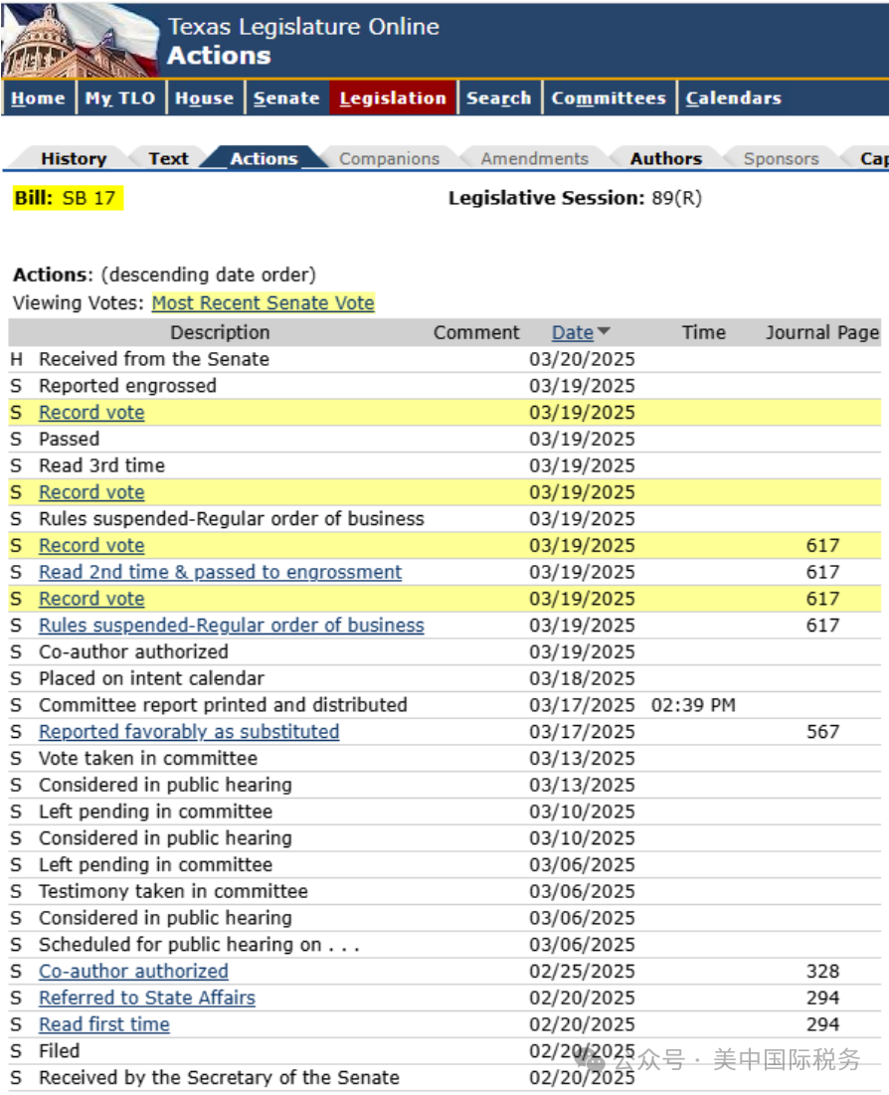Click the Read 3rd time row text
Viewport: 889px width, 1095px height.
(101, 465)
